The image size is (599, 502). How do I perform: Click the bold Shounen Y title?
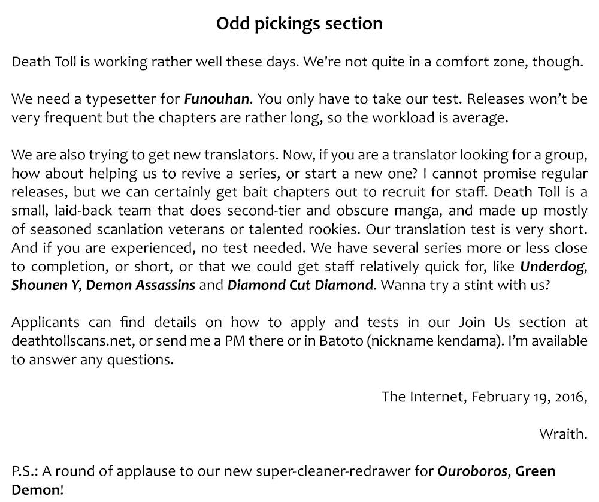45,285
